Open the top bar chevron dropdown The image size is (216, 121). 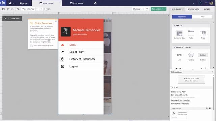click(194, 3)
